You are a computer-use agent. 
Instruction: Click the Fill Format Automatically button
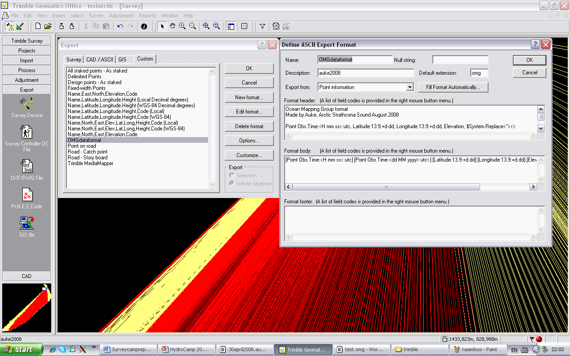pos(453,87)
